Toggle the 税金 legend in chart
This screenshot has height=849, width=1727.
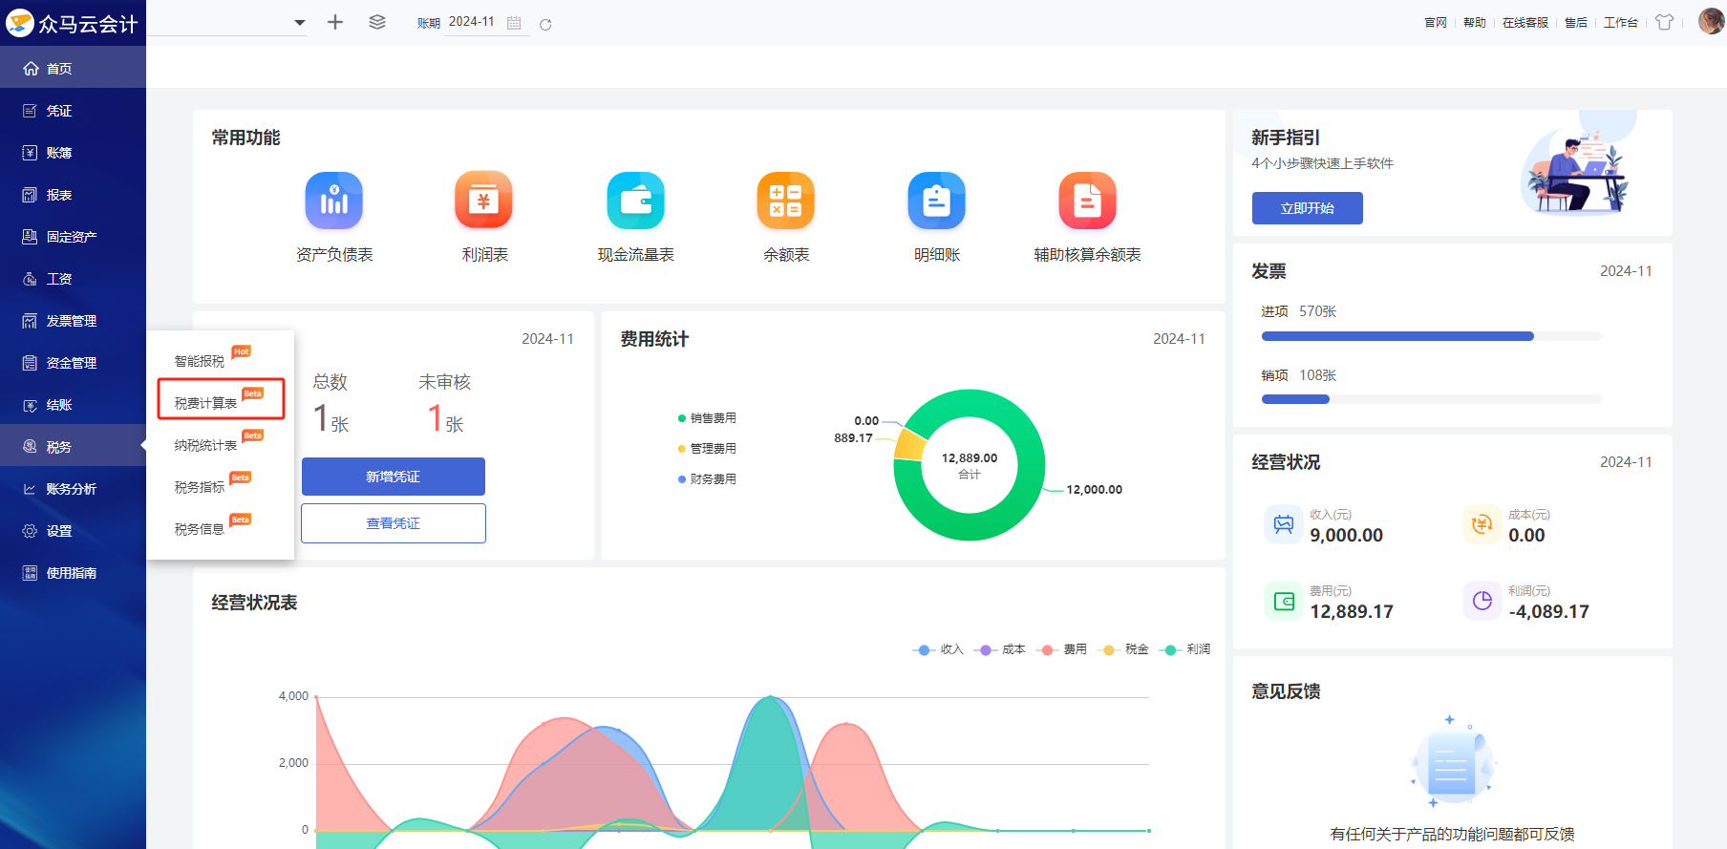pyautogui.click(x=1123, y=649)
